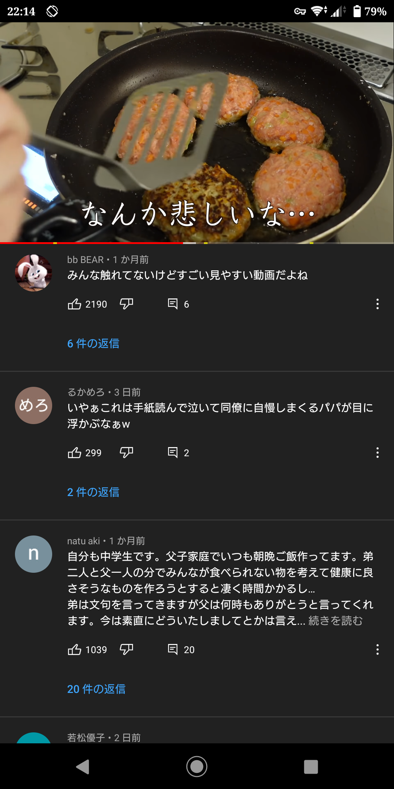Like the るかめろ comment with 299 likes

(75, 453)
